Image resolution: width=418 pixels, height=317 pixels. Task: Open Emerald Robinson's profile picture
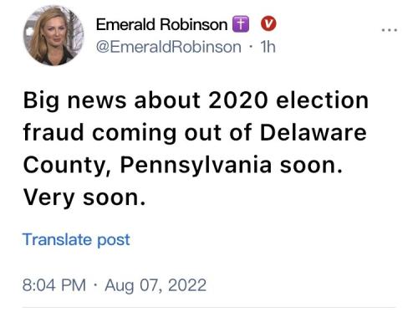pos(54,35)
